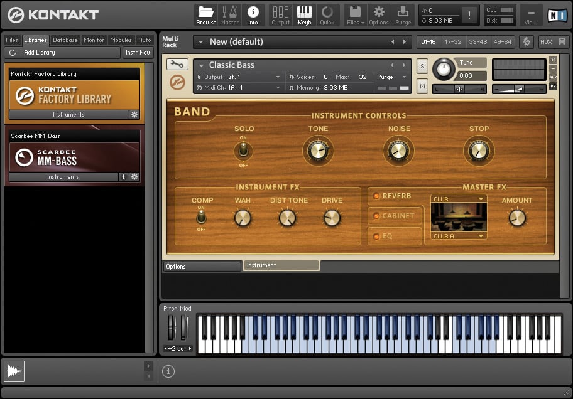573x399 pixels.
Task: Enable the EQ effect
Action: click(x=376, y=236)
